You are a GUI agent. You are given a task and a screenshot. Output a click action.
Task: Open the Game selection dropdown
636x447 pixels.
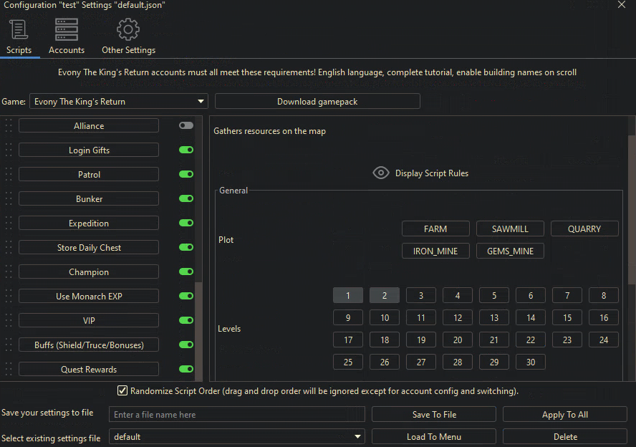(x=118, y=102)
